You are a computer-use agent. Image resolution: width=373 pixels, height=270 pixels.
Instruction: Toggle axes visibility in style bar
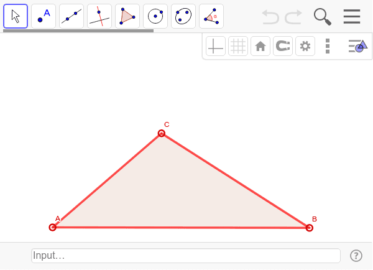coord(216,46)
